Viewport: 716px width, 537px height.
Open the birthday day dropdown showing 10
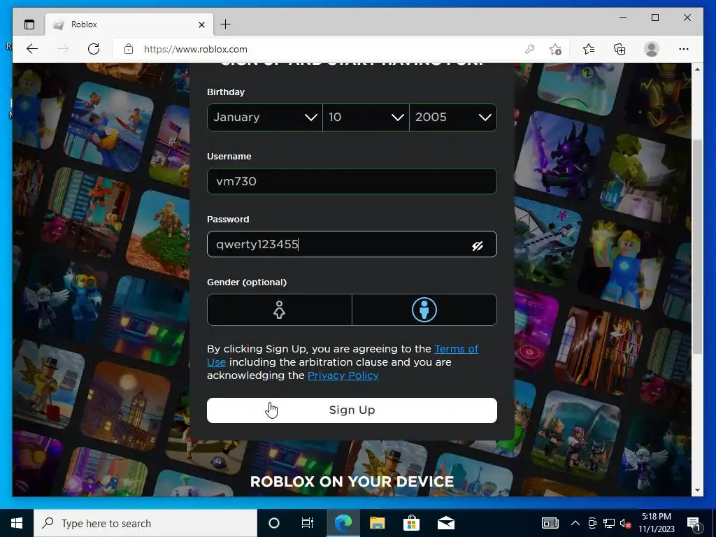(366, 117)
